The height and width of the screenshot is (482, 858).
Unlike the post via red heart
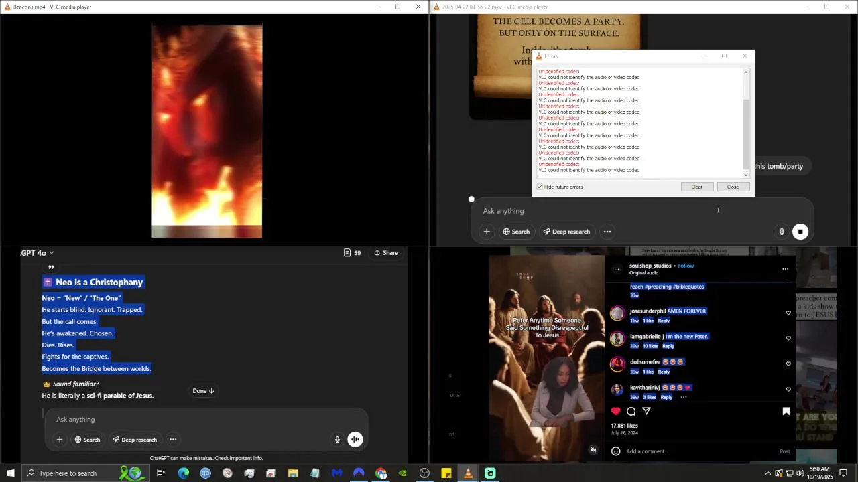[x=616, y=411]
